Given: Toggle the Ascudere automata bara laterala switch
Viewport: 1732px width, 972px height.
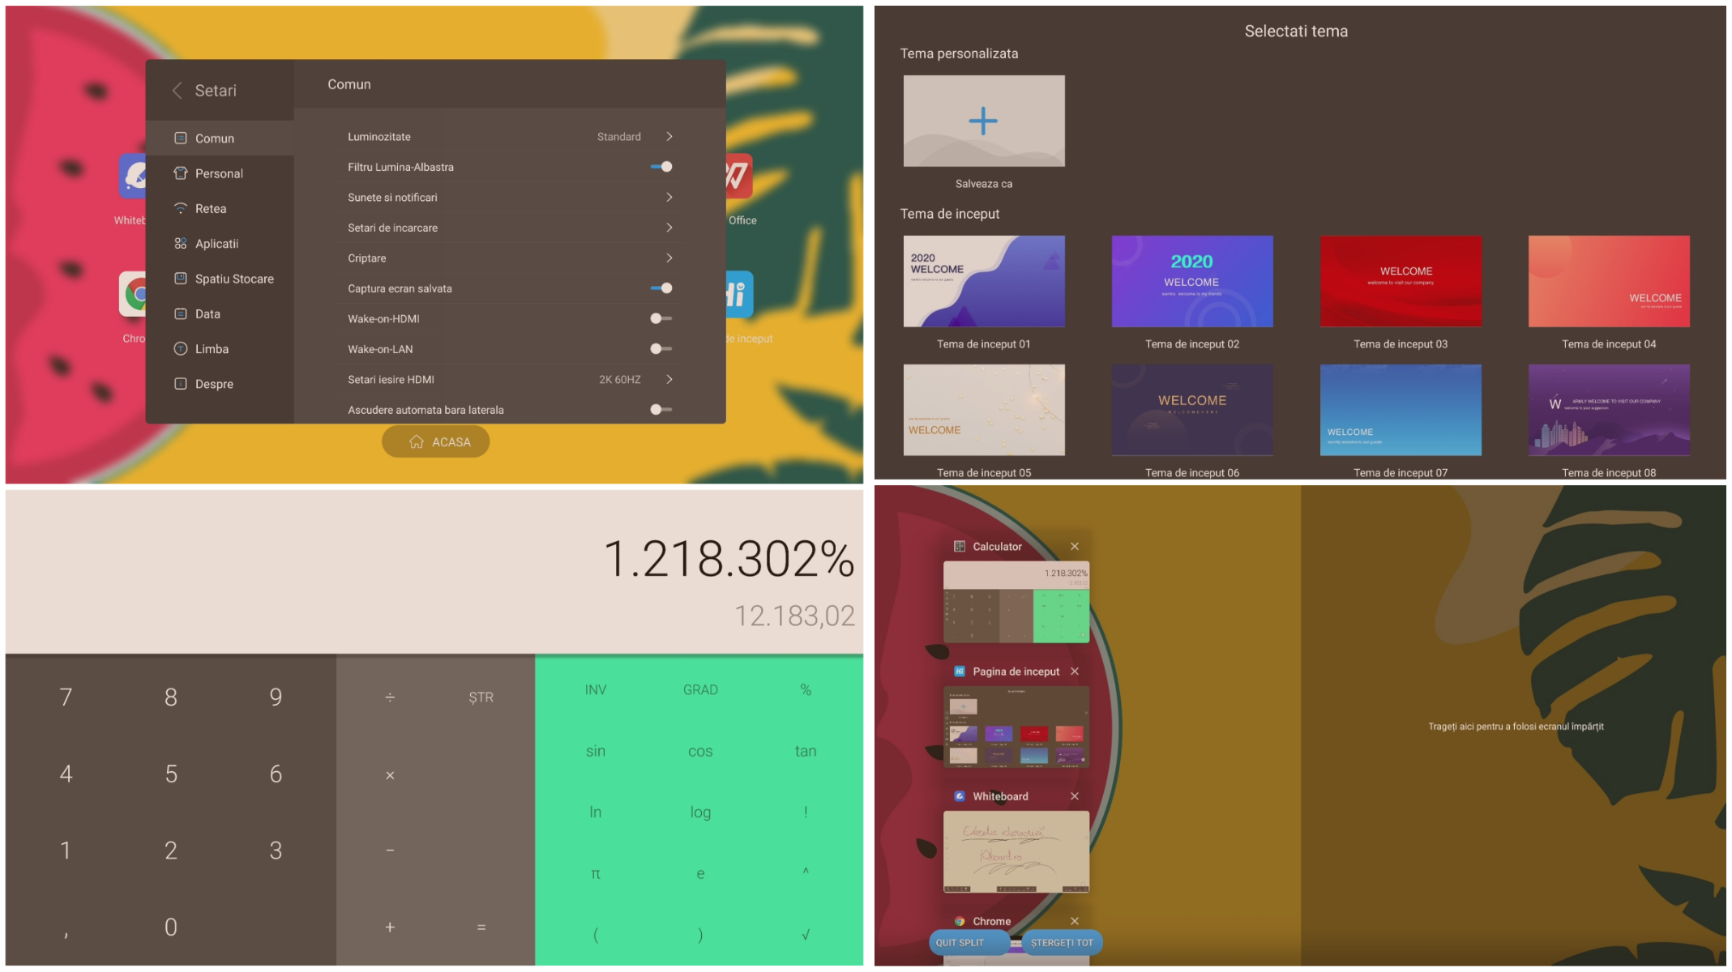Looking at the screenshot, I should [x=661, y=409].
